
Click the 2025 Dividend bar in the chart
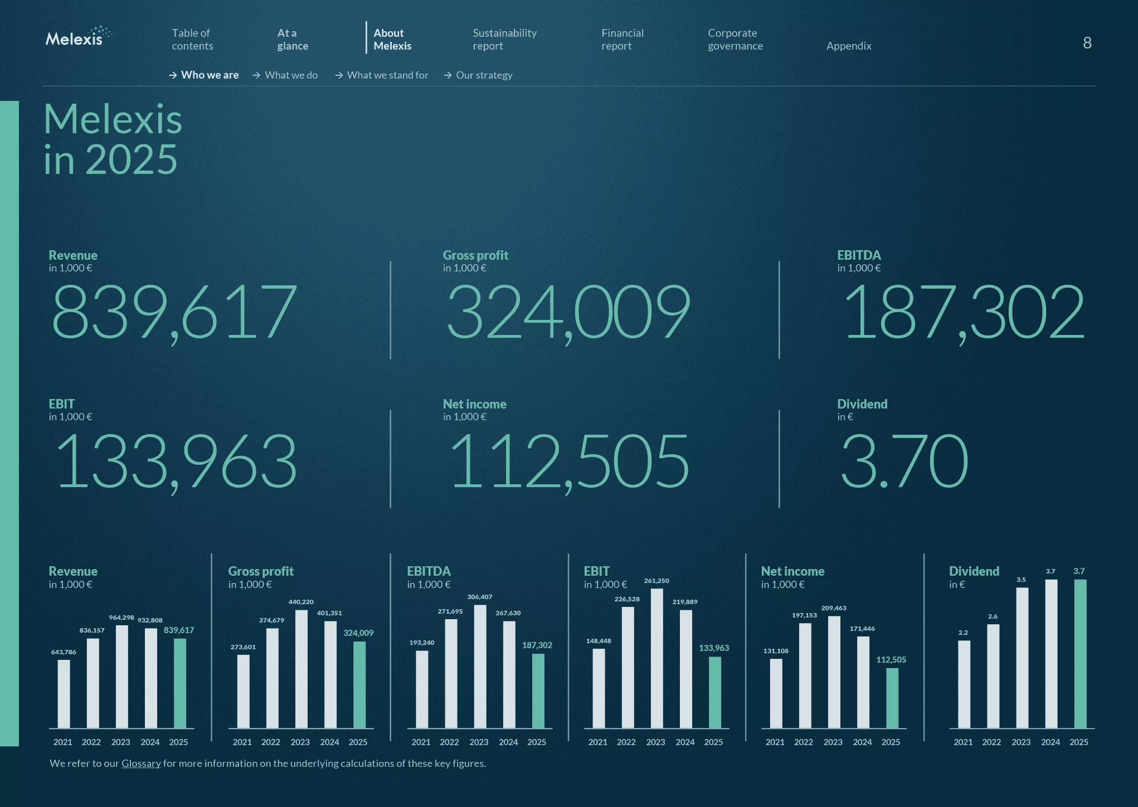(1080, 654)
